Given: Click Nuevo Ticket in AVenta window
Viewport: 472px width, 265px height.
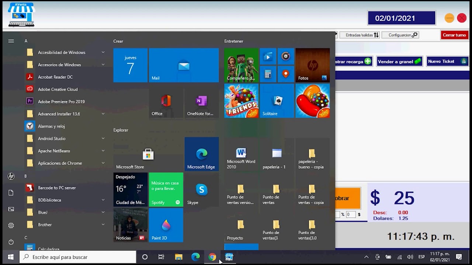Looking at the screenshot, I should [447, 61].
